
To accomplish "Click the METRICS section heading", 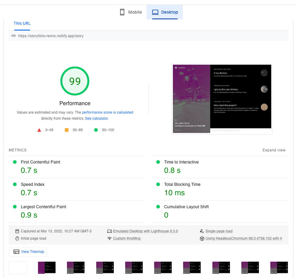I will tap(18, 150).
